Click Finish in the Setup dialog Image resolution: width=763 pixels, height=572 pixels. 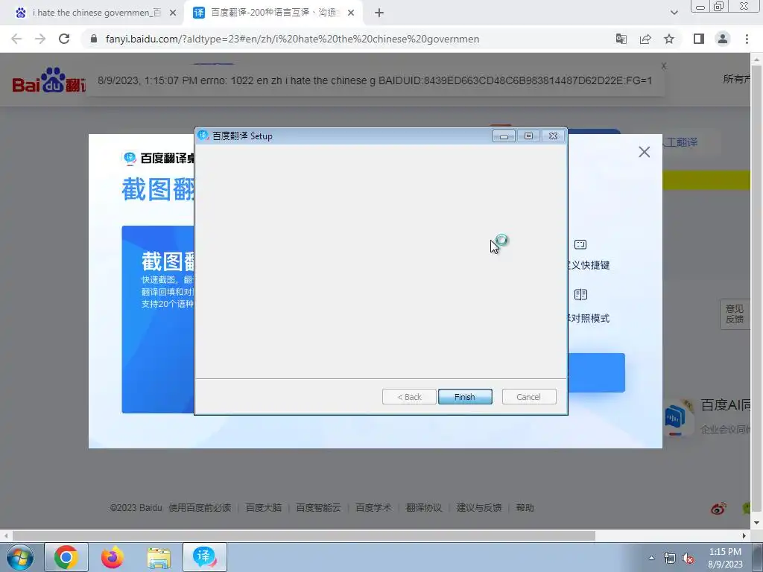pos(465,397)
